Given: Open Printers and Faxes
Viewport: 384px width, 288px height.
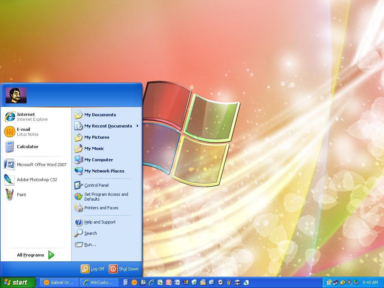Looking at the screenshot, I should click(x=107, y=208).
